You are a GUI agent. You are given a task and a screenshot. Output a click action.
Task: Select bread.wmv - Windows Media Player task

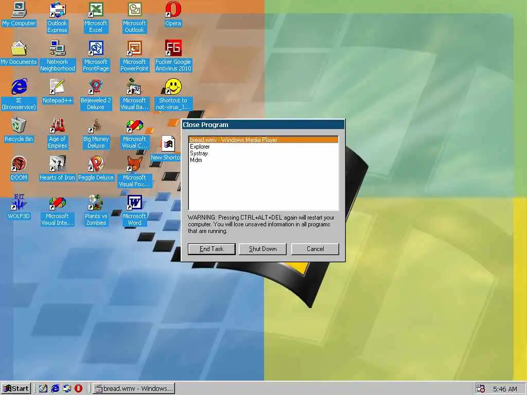coord(263,140)
